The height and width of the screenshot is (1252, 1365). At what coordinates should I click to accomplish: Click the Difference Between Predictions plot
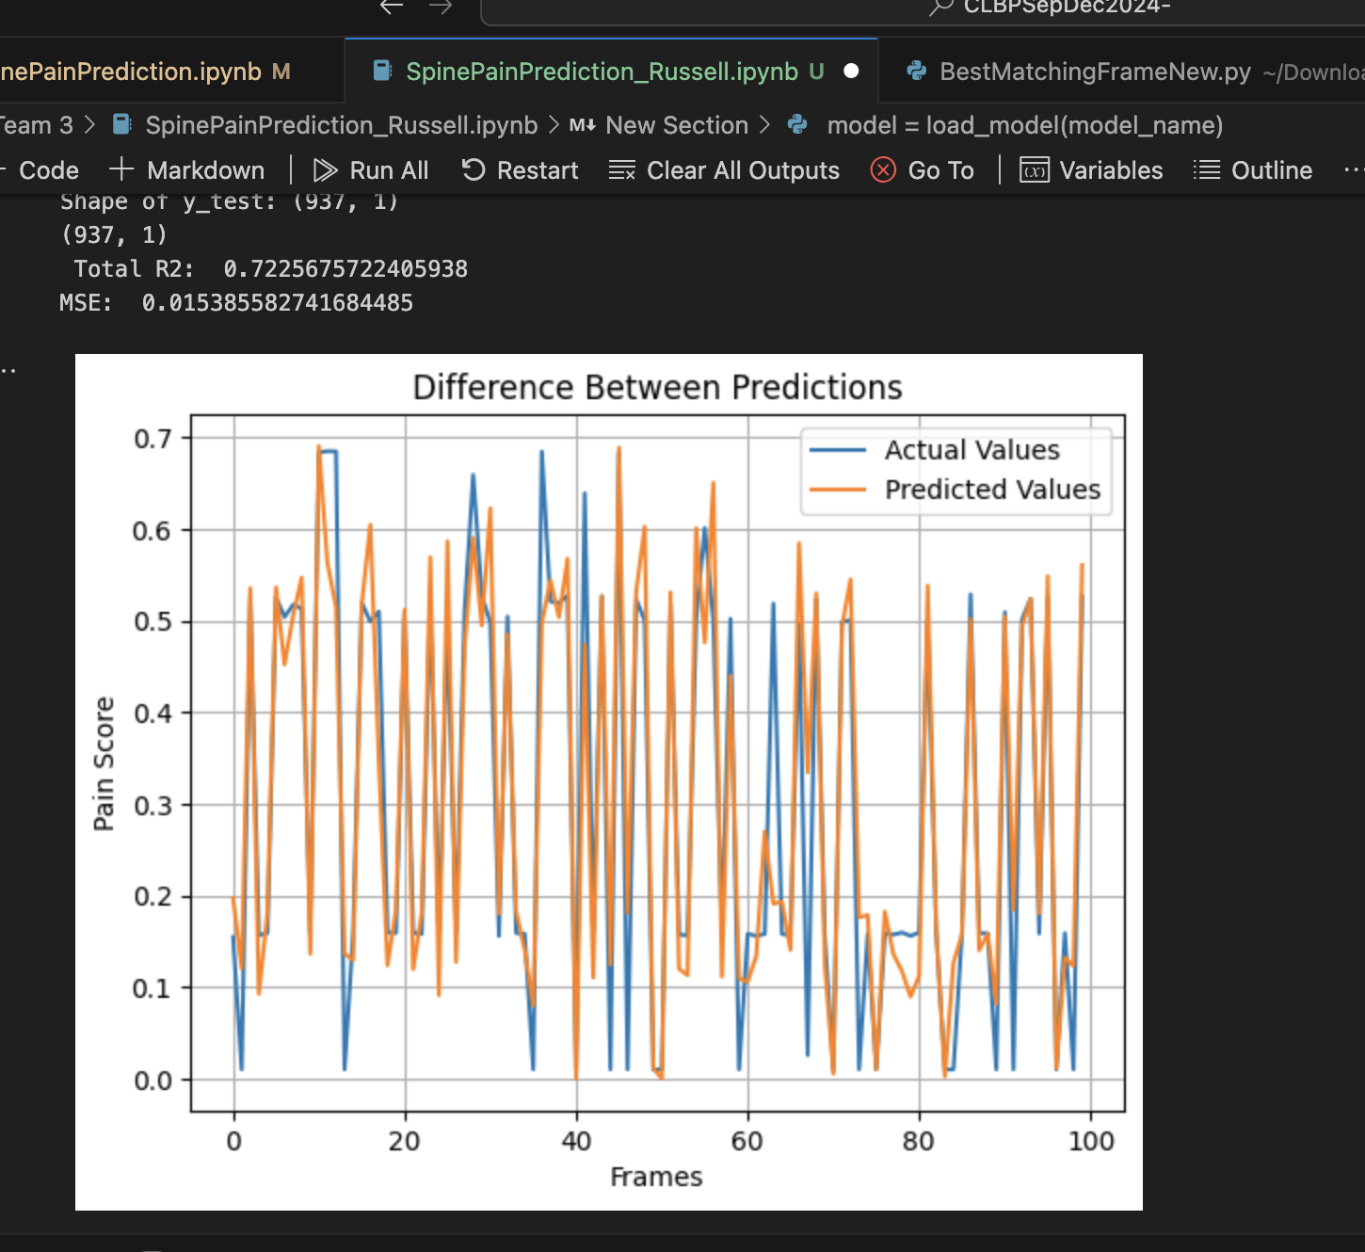click(609, 782)
